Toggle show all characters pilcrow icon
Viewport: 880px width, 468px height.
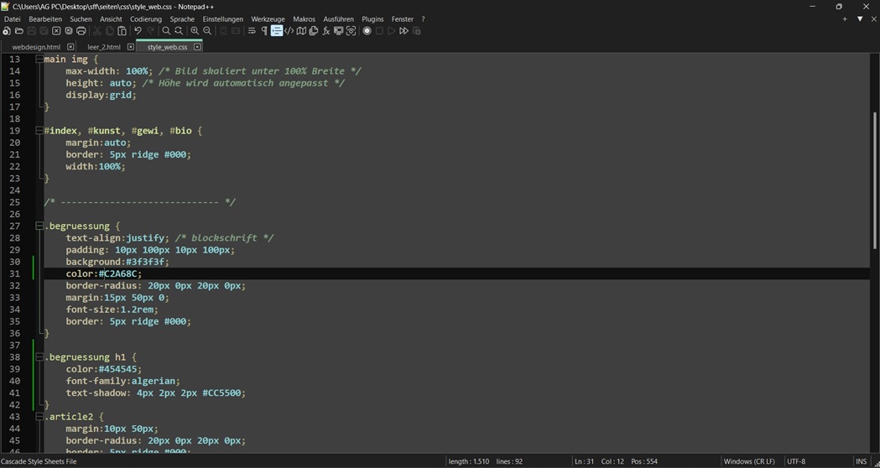tap(264, 31)
